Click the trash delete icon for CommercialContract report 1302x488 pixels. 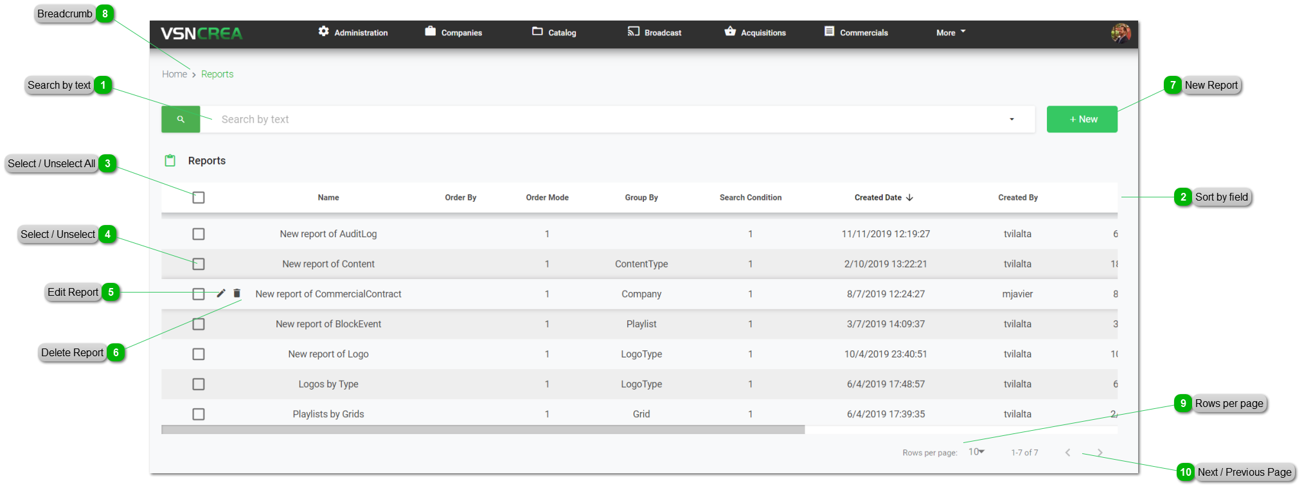click(x=236, y=293)
